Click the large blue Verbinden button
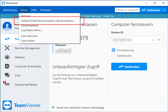This screenshot has height=112, width=168. (129, 67)
